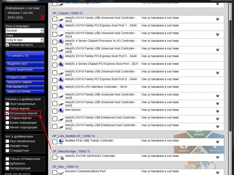Viewport: 234px width, 175px height.
Task: Click the device icon for LPC Interface Controller 3A18
Action: [61, 88]
